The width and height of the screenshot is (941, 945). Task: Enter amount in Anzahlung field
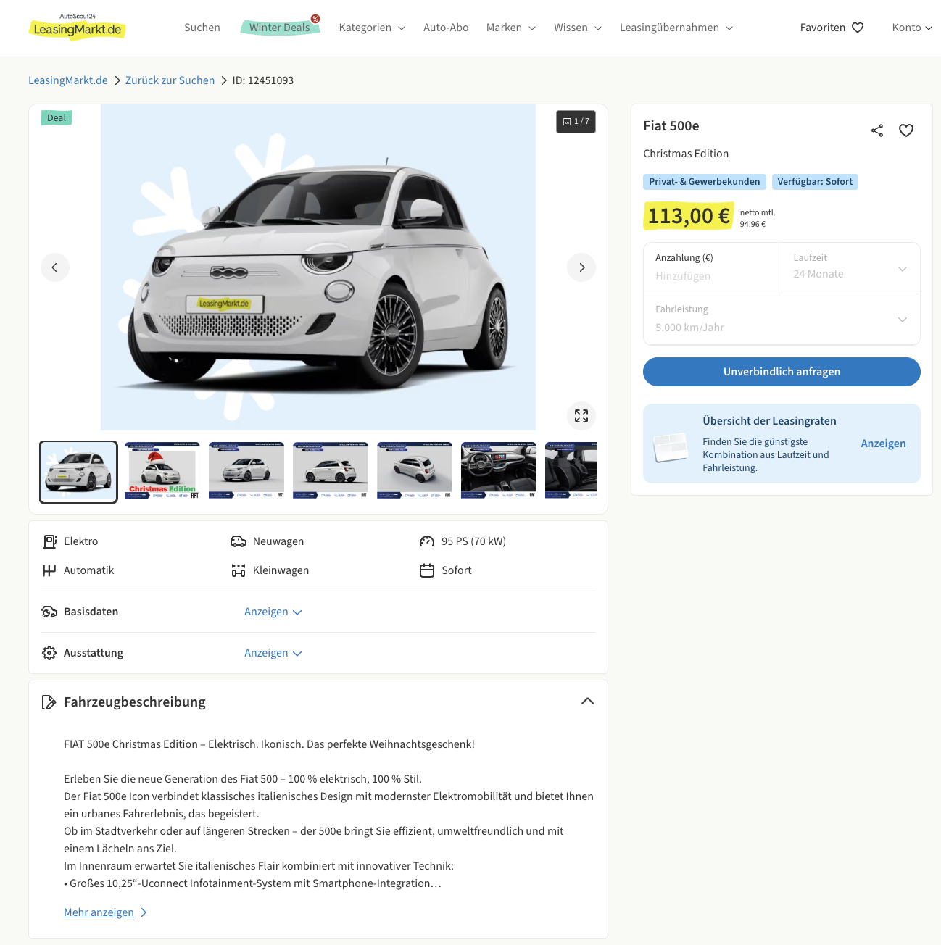712,275
